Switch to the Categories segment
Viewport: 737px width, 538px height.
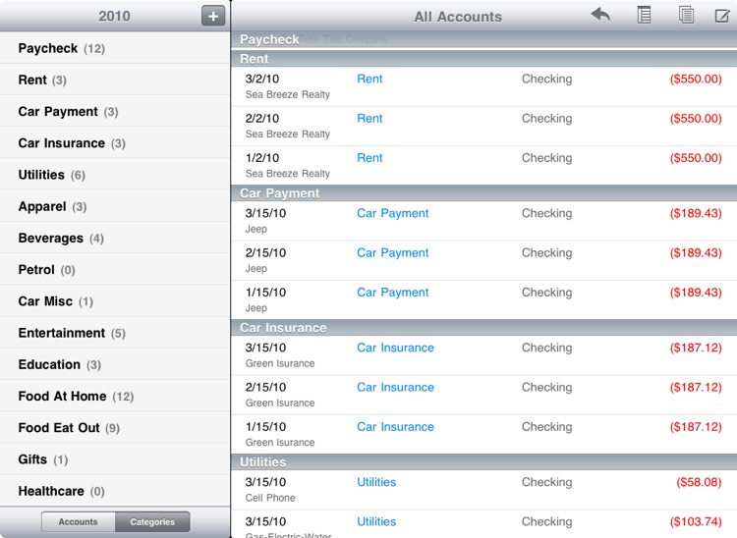pos(152,521)
